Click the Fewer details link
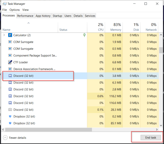Image resolution: width=164 pixels, height=144 pixels. tap(18, 138)
